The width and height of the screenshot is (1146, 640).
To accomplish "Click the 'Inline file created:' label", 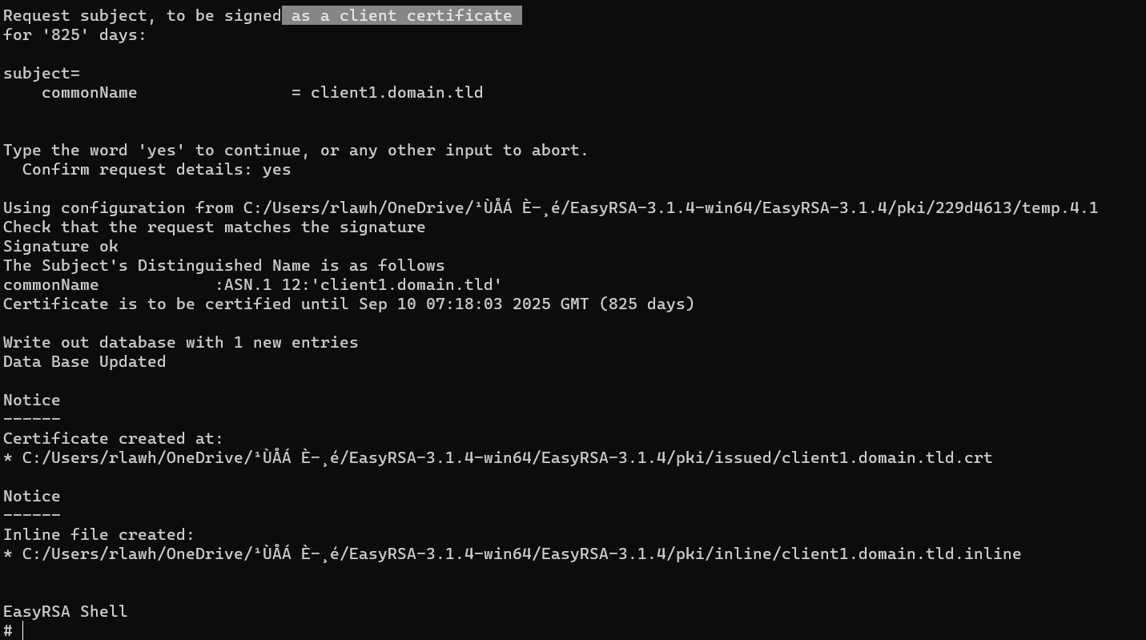I will pos(99,535).
